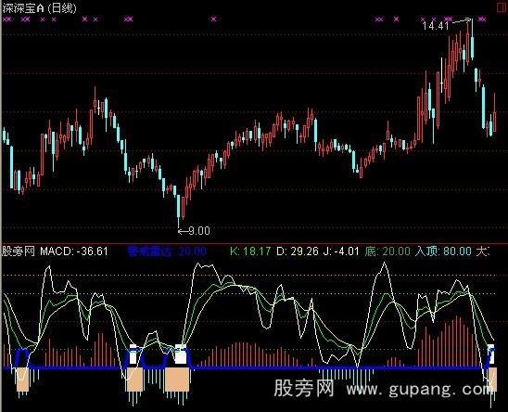Click the stock title 深深宝A (日线)

click(39, 8)
